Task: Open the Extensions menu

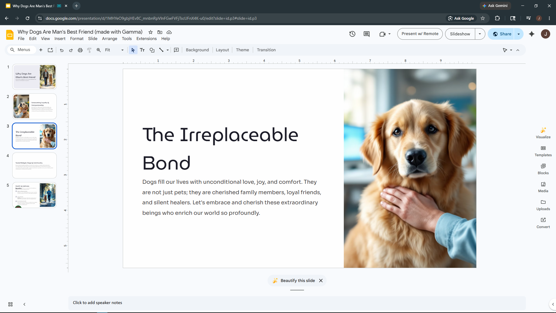Action: tap(147, 39)
